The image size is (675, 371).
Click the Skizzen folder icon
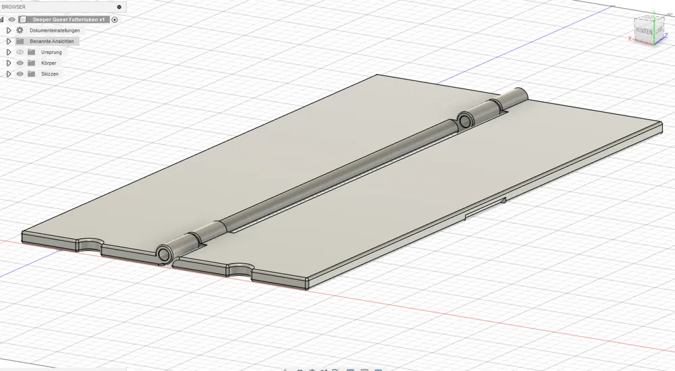[x=31, y=74]
